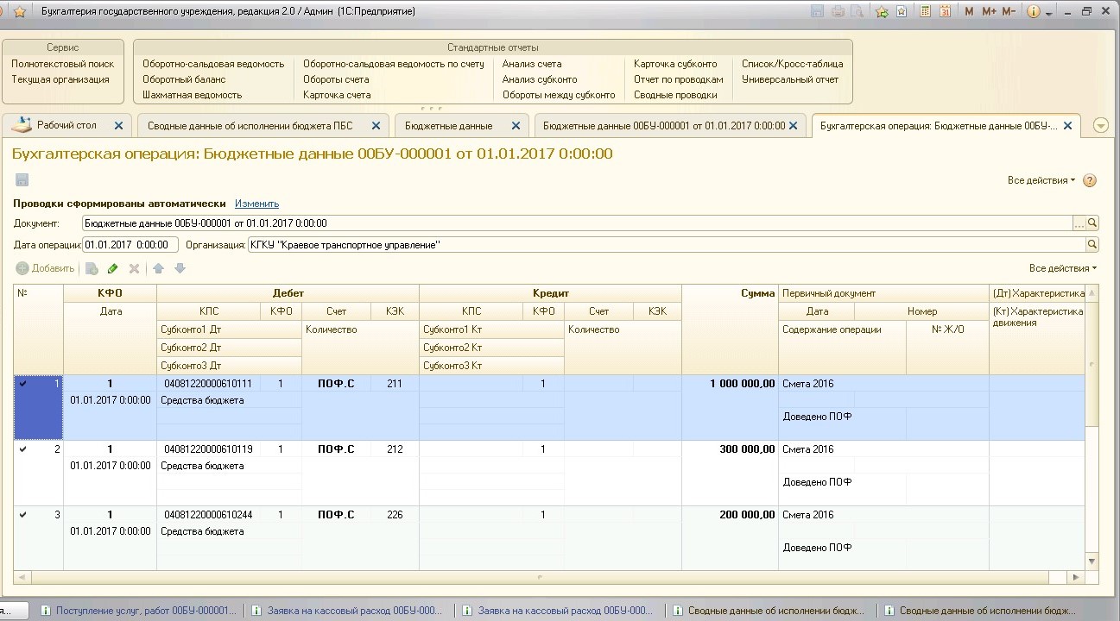Expand top Все действия dropdown near help
This screenshot has width=1120, height=621.
click(x=1041, y=180)
